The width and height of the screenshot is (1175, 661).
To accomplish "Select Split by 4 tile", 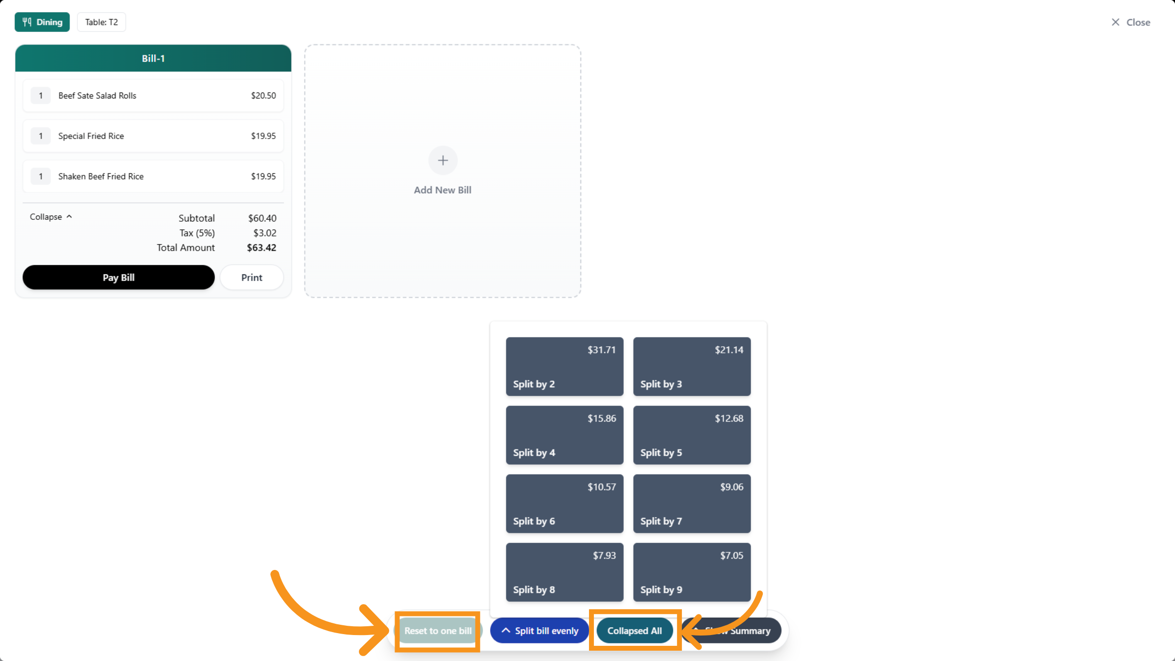I will pos(564,435).
